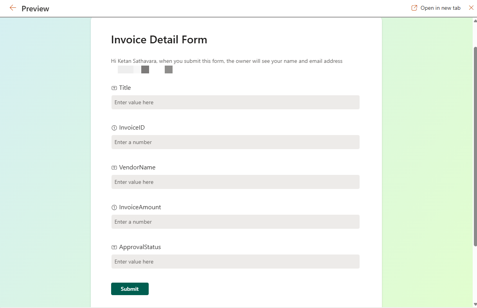Click the text icon beside ApprovalStatus
Viewport: 477px width, 308px height.
pos(114,247)
